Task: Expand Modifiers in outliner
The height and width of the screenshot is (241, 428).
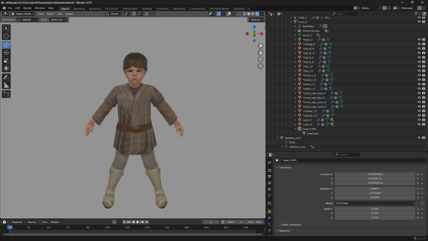Action: [x=295, y=26]
